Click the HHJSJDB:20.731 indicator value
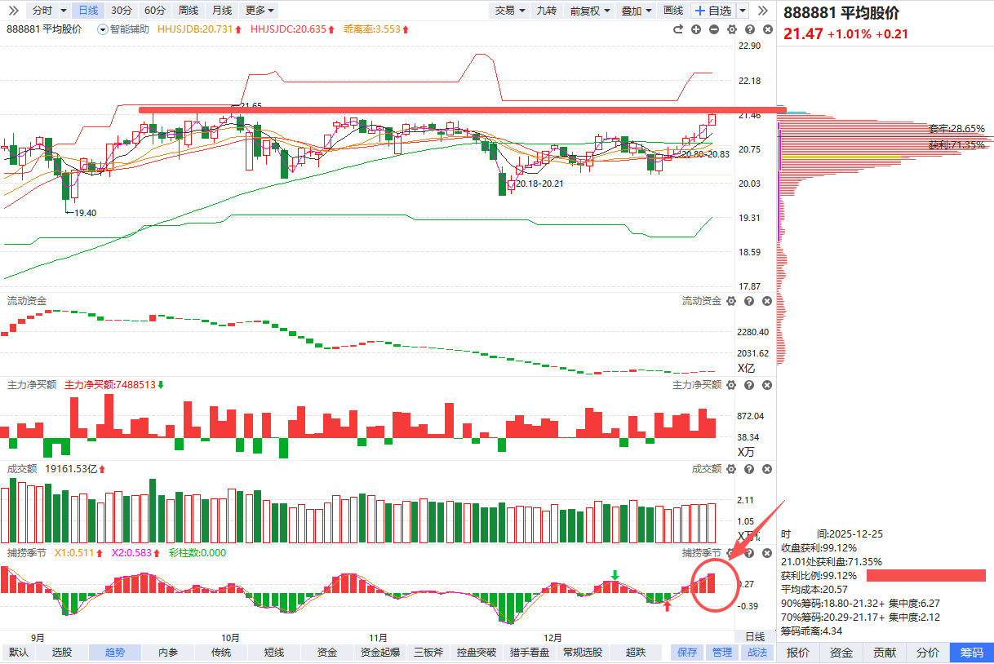 [201, 29]
